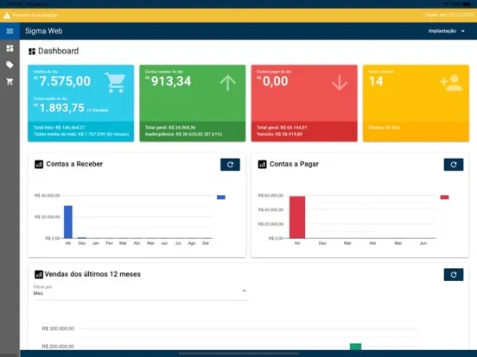Click the arrow next to Implantação

click(462, 31)
